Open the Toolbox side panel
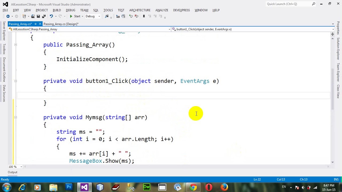Screen dimensions: 342x192 [4, 49]
